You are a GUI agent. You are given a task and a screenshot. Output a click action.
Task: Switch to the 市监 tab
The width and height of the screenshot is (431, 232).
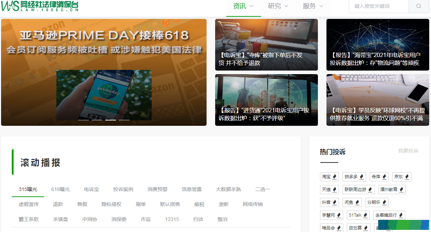click(x=146, y=219)
